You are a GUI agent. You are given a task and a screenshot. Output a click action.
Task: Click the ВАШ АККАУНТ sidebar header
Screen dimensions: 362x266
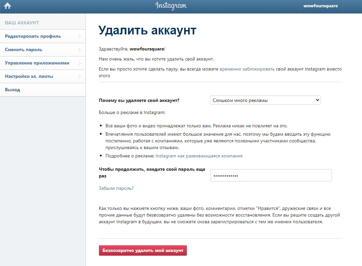pos(22,23)
